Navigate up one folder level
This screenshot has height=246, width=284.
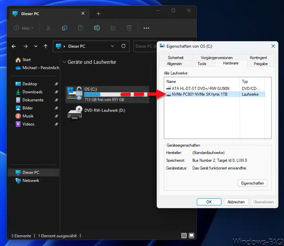pyautogui.click(x=45, y=46)
